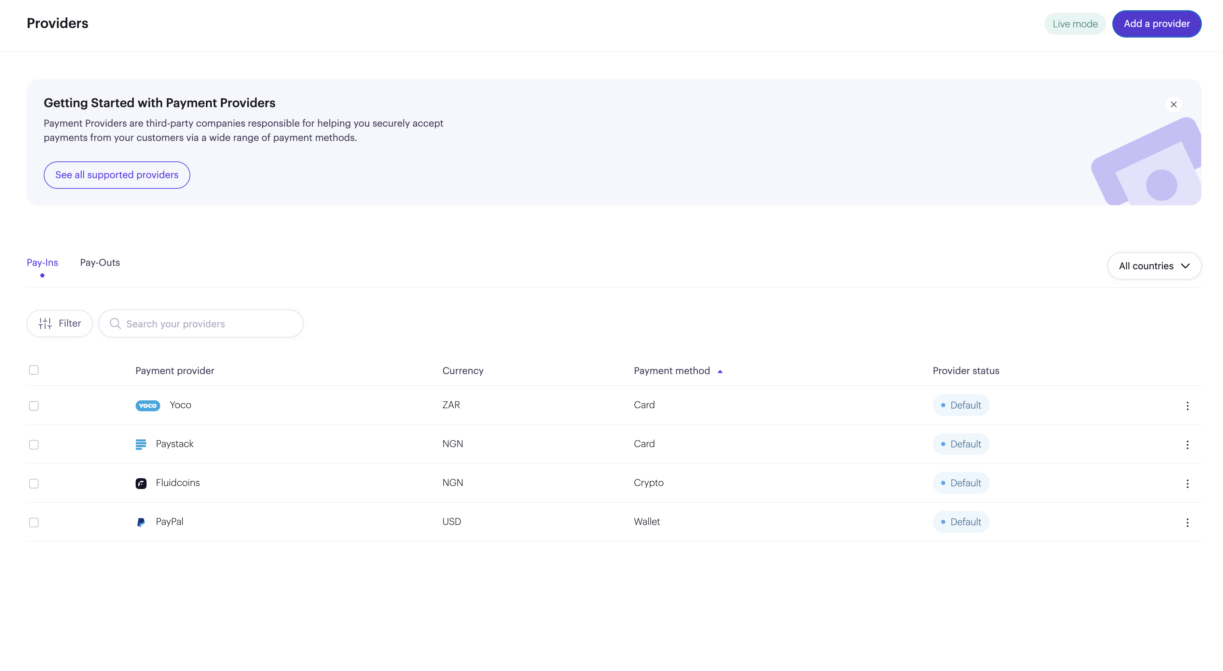Click the Paystack logo icon

[141, 444]
